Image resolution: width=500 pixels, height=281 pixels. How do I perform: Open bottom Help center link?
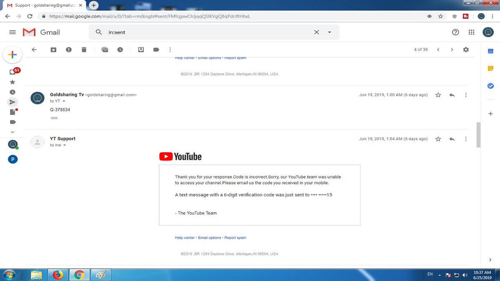(x=185, y=238)
